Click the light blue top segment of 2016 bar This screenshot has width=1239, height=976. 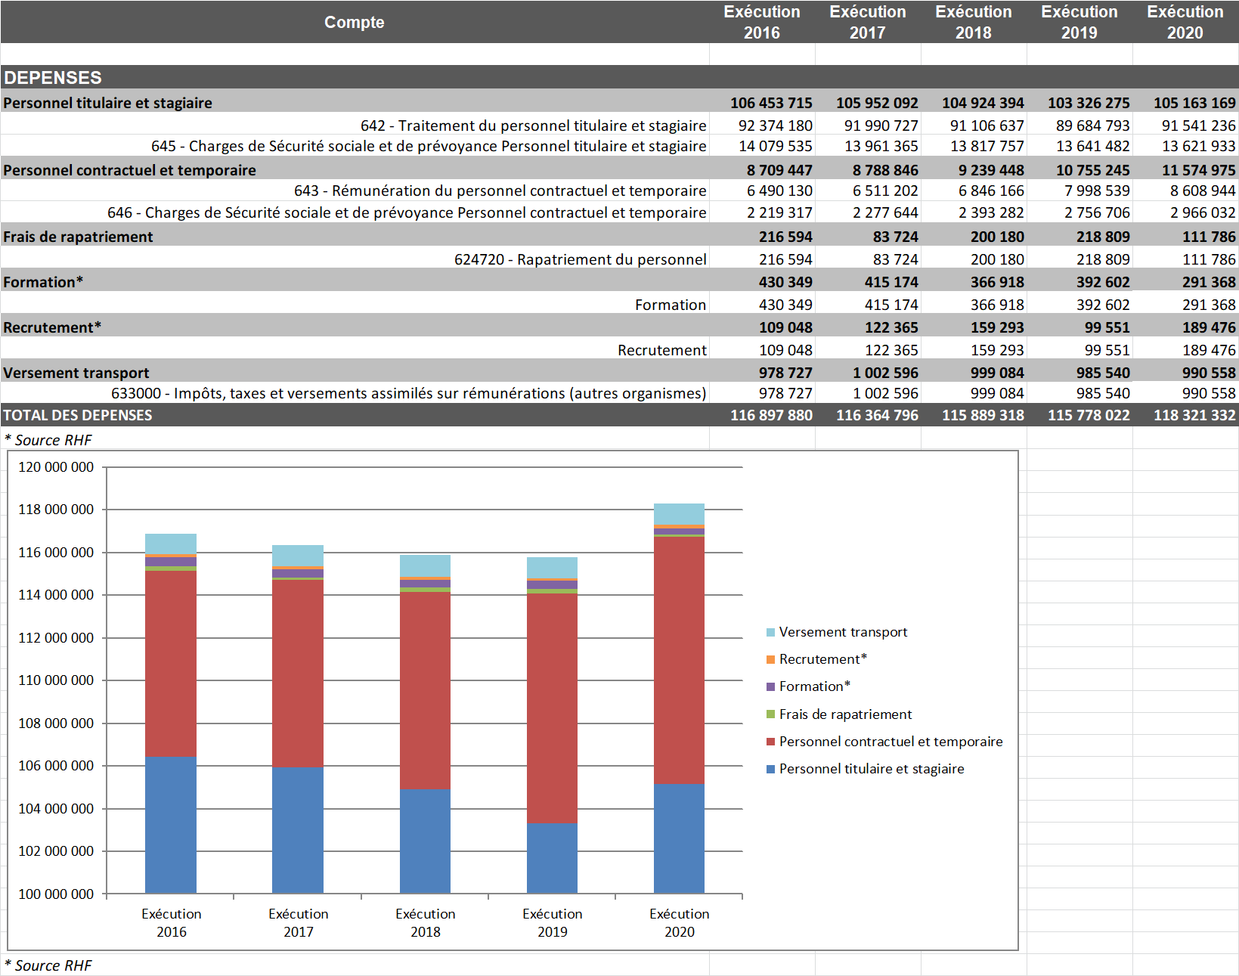(171, 544)
